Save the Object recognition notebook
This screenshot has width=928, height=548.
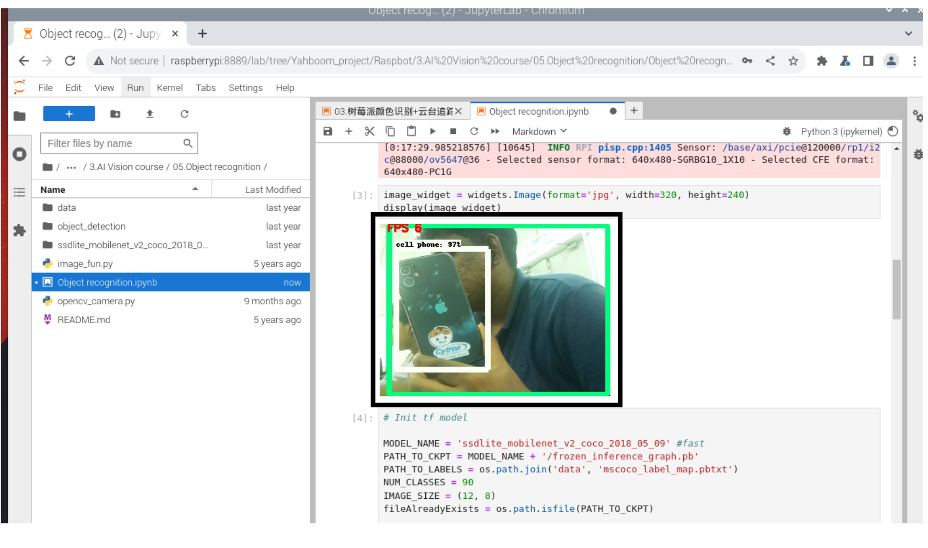pos(327,131)
